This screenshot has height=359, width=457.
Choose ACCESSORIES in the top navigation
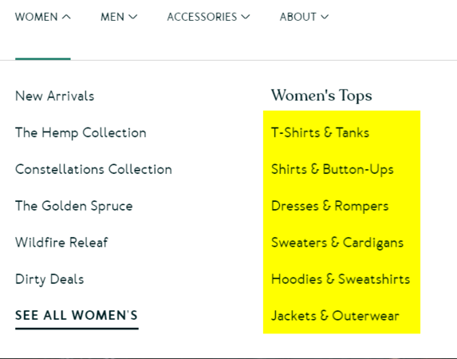[x=202, y=17]
